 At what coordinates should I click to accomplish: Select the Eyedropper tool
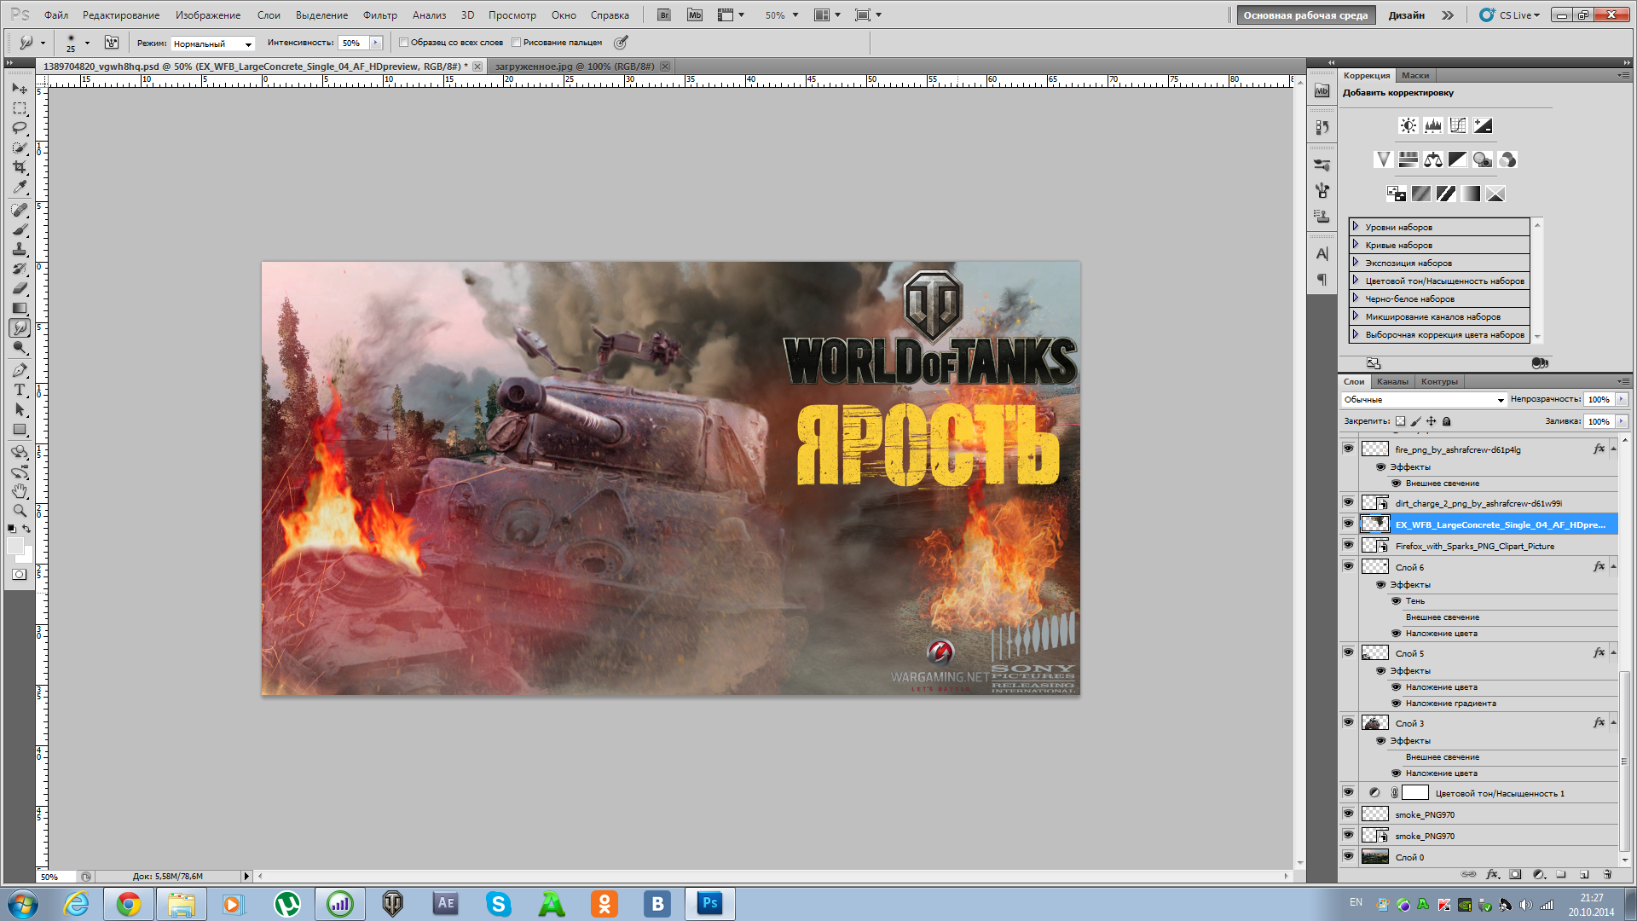[20, 187]
